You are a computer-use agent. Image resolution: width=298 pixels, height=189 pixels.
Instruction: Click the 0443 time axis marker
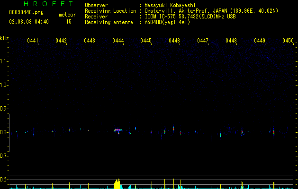click(x=90, y=41)
